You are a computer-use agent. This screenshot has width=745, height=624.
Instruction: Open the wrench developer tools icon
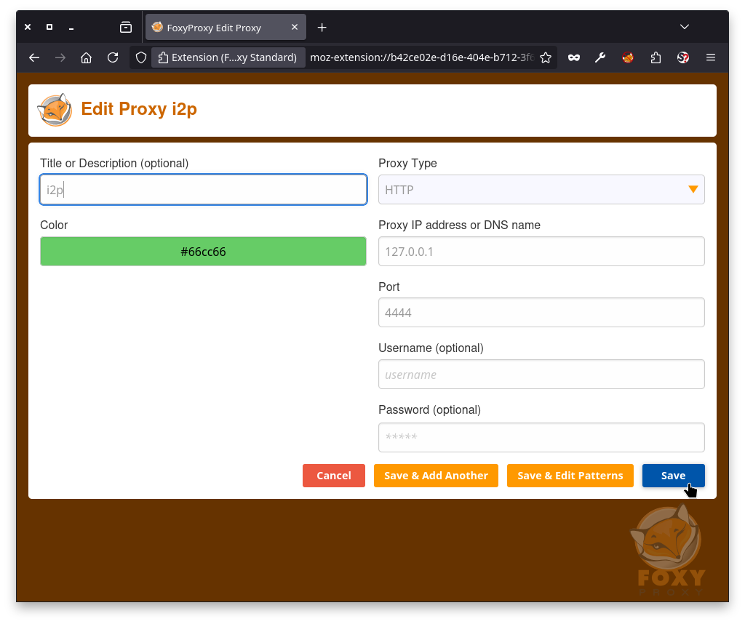[600, 57]
